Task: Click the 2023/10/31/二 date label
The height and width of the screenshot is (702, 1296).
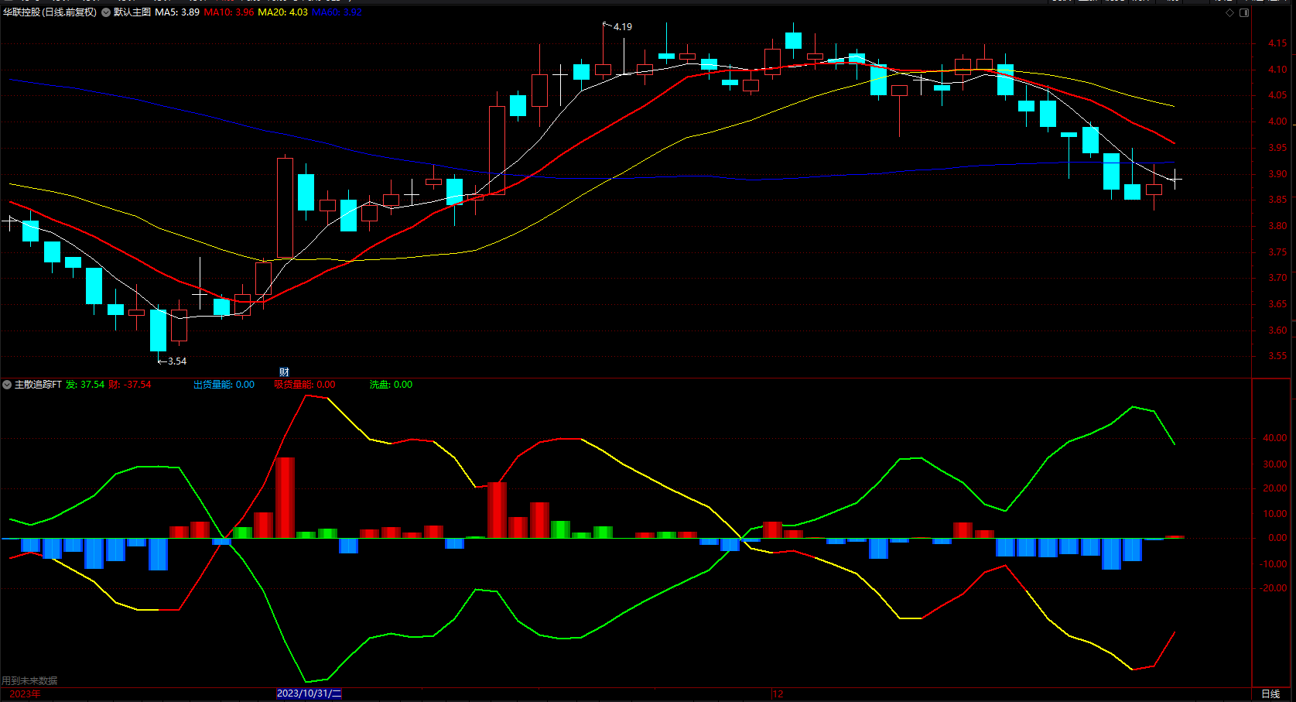Action: (309, 694)
